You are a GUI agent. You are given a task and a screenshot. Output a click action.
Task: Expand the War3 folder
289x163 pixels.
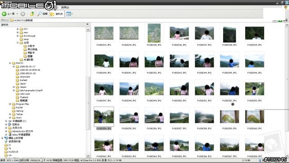[10, 118]
